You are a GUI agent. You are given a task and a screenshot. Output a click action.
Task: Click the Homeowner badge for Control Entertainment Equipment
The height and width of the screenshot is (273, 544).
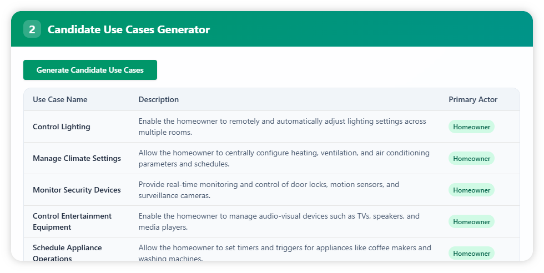click(471, 222)
